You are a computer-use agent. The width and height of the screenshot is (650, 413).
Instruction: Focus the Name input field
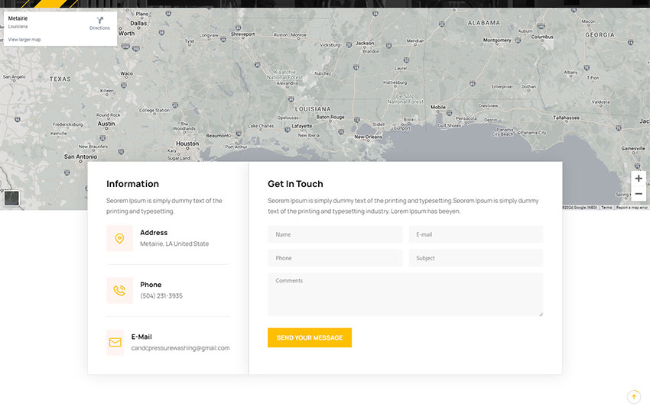coord(335,234)
